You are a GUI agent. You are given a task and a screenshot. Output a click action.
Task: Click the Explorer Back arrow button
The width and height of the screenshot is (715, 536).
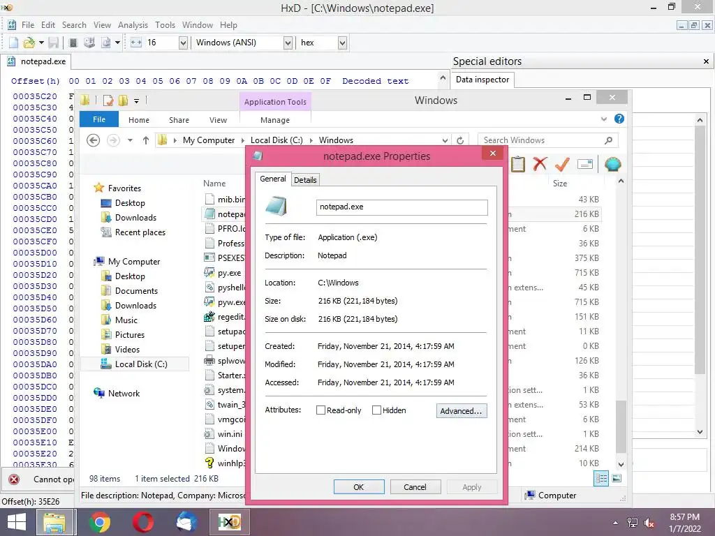click(x=93, y=140)
